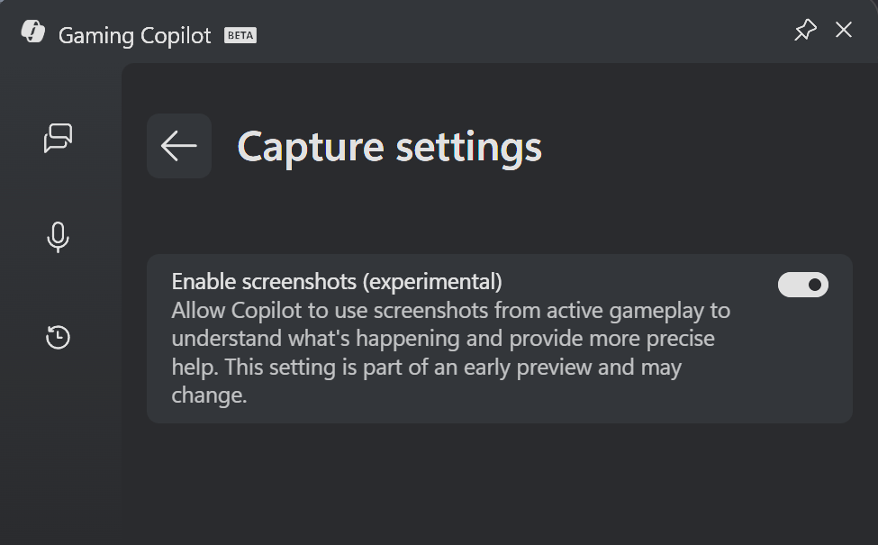Click the Capture settings heading
Image resolution: width=878 pixels, height=545 pixels.
389,147
